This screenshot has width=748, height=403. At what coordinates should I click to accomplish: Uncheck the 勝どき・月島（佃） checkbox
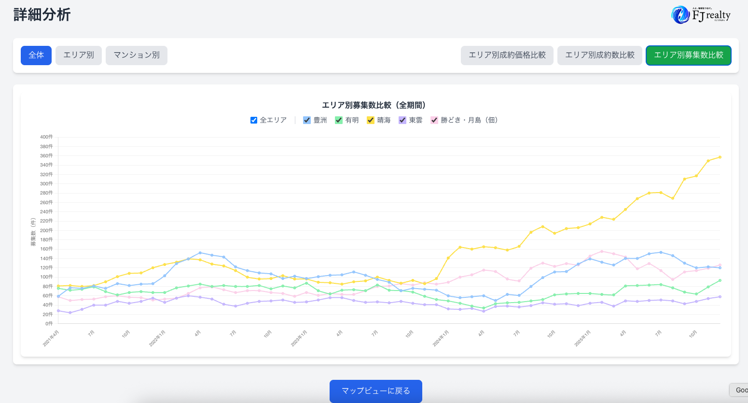click(434, 120)
